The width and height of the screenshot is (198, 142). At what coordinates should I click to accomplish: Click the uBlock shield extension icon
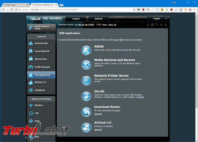(143, 10)
